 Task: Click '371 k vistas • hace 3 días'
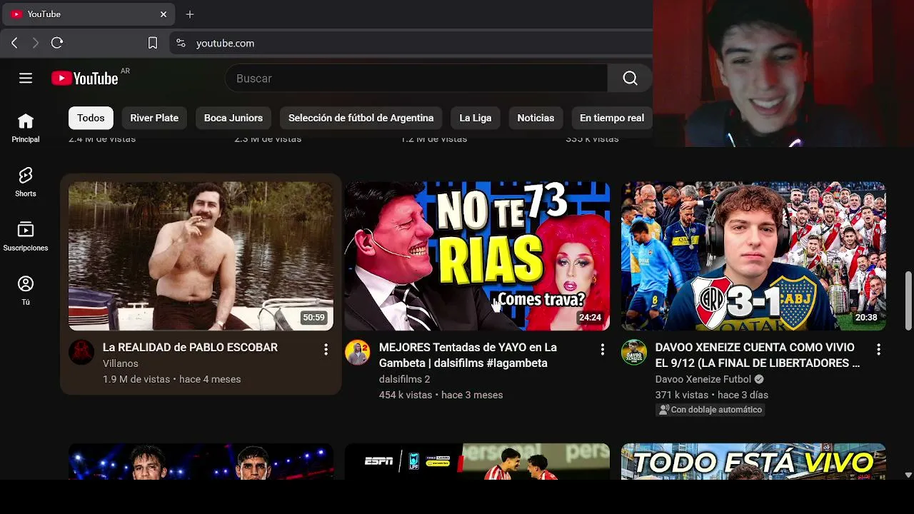click(x=712, y=395)
